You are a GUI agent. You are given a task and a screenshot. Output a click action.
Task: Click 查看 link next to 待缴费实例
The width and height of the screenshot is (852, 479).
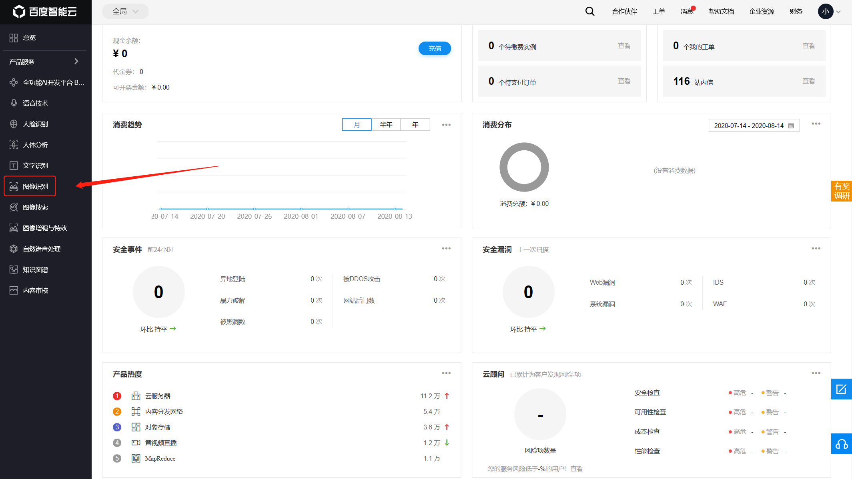click(x=624, y=46)
